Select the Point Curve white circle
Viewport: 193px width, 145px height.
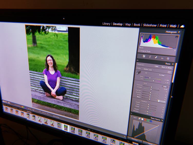coord(142,119)
